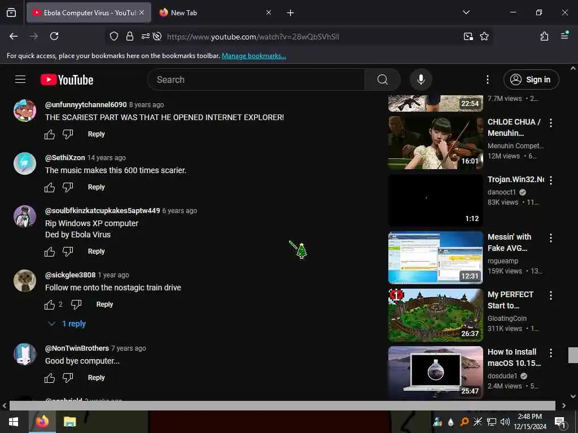Dislike the comment by @SethiXzon

pos(68,187)
